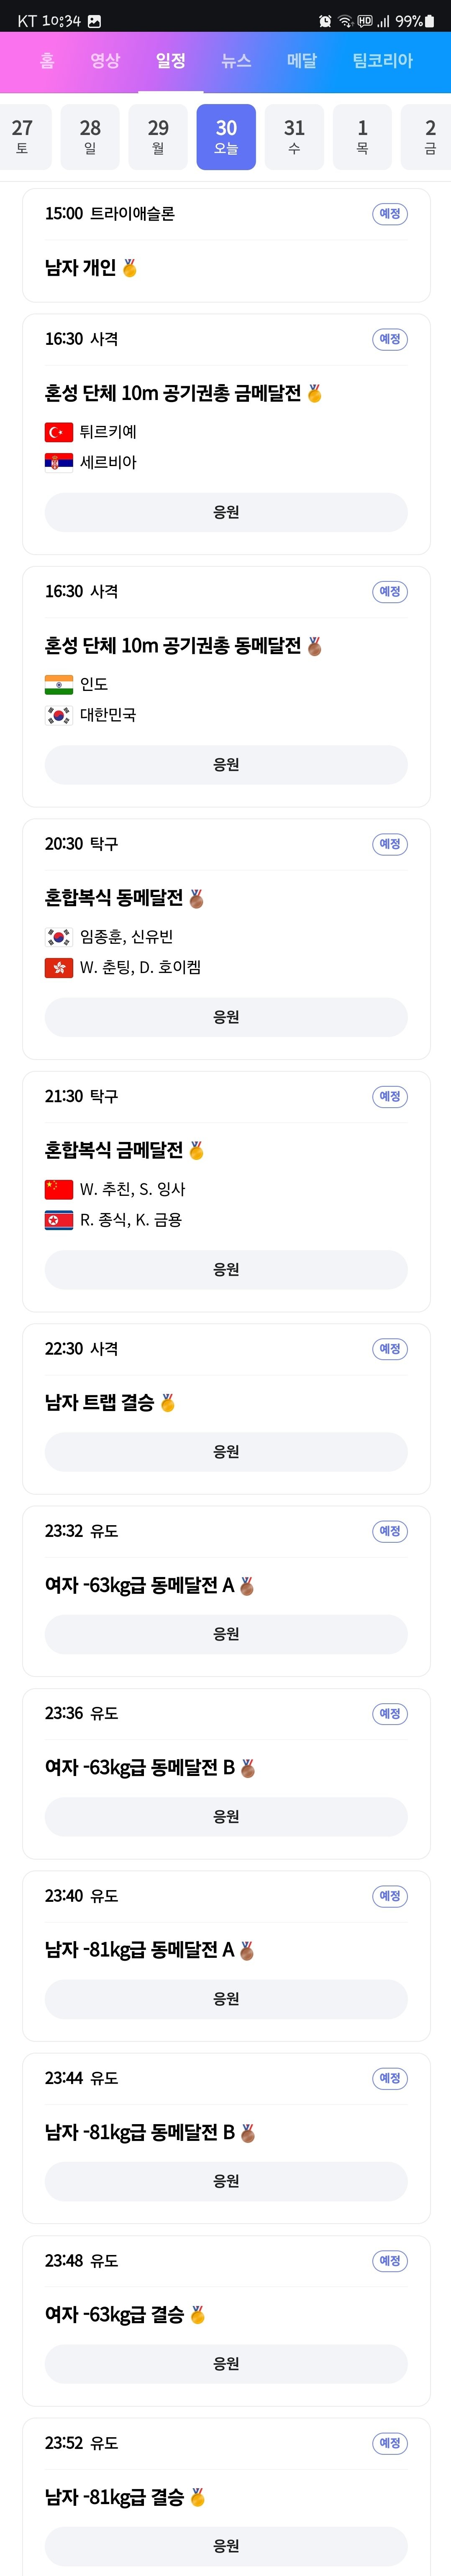Viewport: 451px width, 2576px height.
Task: Tap 예정 badge on 트라이애슬론 event
Action: (x=390, y=213)
